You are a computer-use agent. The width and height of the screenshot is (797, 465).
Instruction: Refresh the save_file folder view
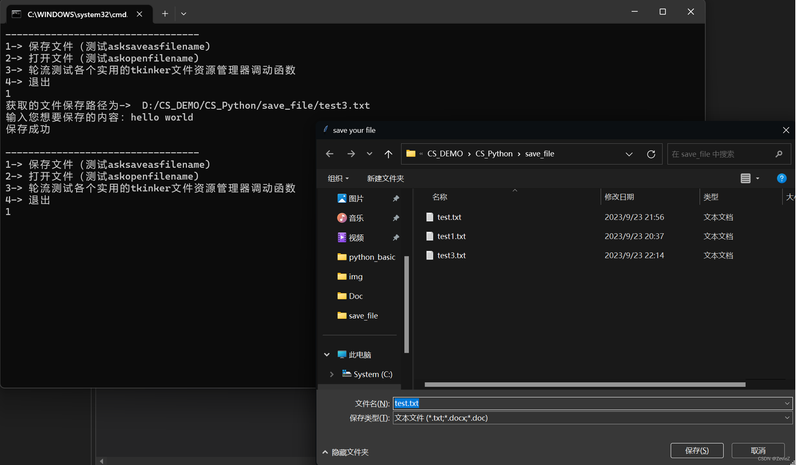coord(651,154)
